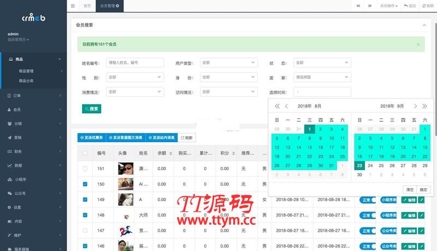Uncheck the checkbox for member 149
437x251 pixels.
click(x=85, y=200)
